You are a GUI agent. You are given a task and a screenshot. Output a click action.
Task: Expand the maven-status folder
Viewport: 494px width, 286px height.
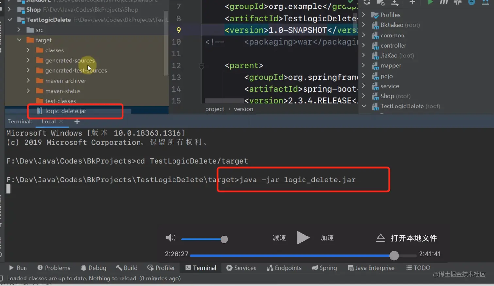(x=28, y=91)
